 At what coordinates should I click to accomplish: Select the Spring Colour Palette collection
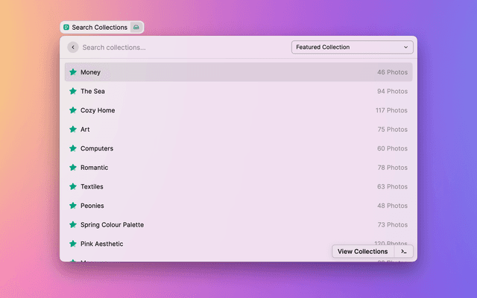(238, 224)
